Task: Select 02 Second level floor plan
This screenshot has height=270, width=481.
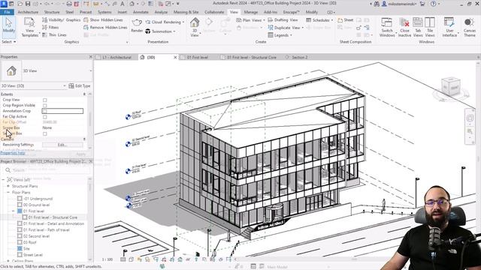Action: 36,236
